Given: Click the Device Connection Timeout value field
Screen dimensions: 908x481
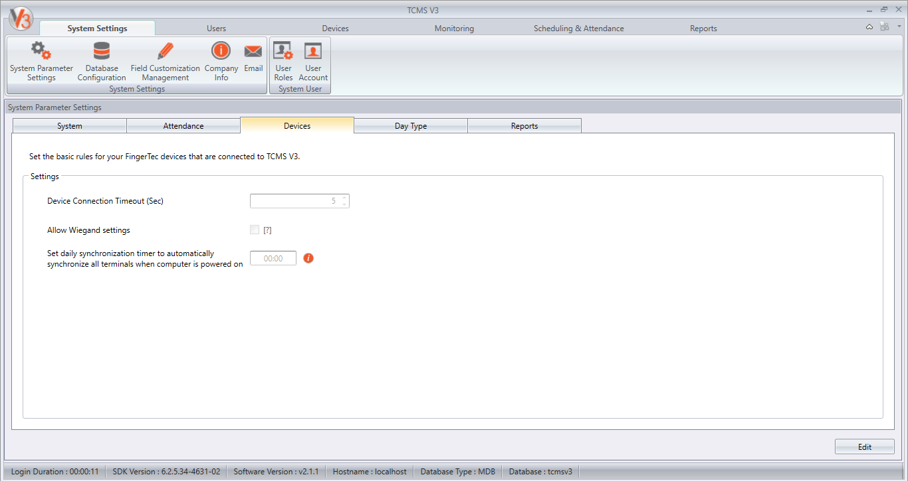Looking at the screenshot, I should coord(295,200).
